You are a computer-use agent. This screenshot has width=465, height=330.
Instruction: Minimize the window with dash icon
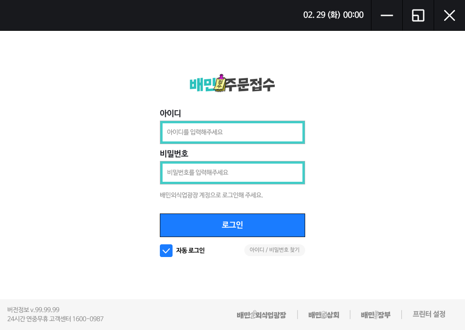387,15
